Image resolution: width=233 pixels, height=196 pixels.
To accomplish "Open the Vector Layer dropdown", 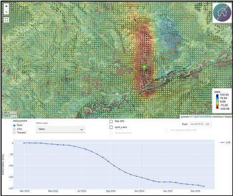I will (60, 129).
